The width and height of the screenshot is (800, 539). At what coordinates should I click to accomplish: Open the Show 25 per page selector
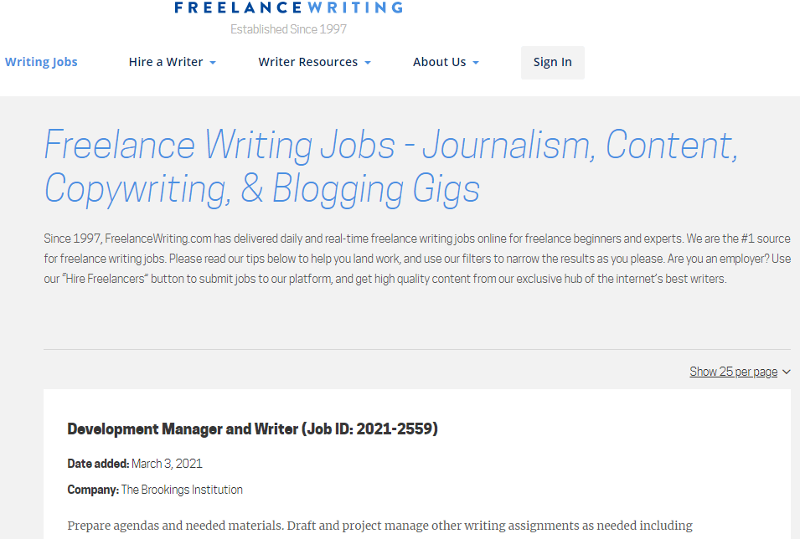point(733,372)
